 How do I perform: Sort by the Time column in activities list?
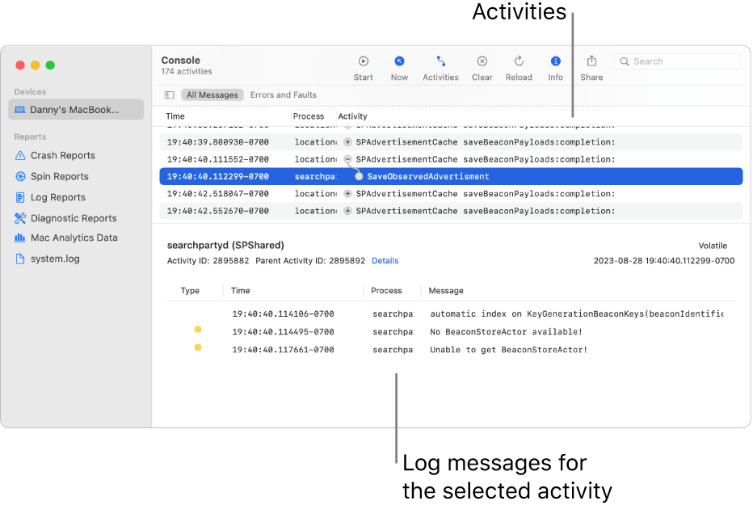coord(175,116)
